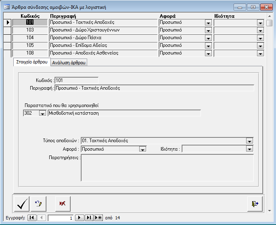This screenshot has height=225, width=276.
Task: Click the Παρατηρήσεις notes text area
Action: tap(167, 167)
